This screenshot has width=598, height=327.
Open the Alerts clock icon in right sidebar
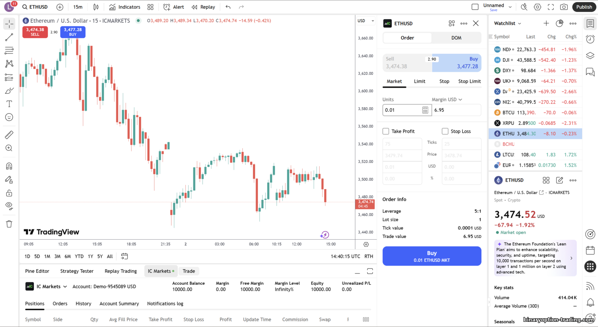click(590, 39)
